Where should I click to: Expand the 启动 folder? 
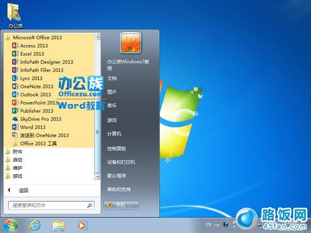tap(13, 159)
